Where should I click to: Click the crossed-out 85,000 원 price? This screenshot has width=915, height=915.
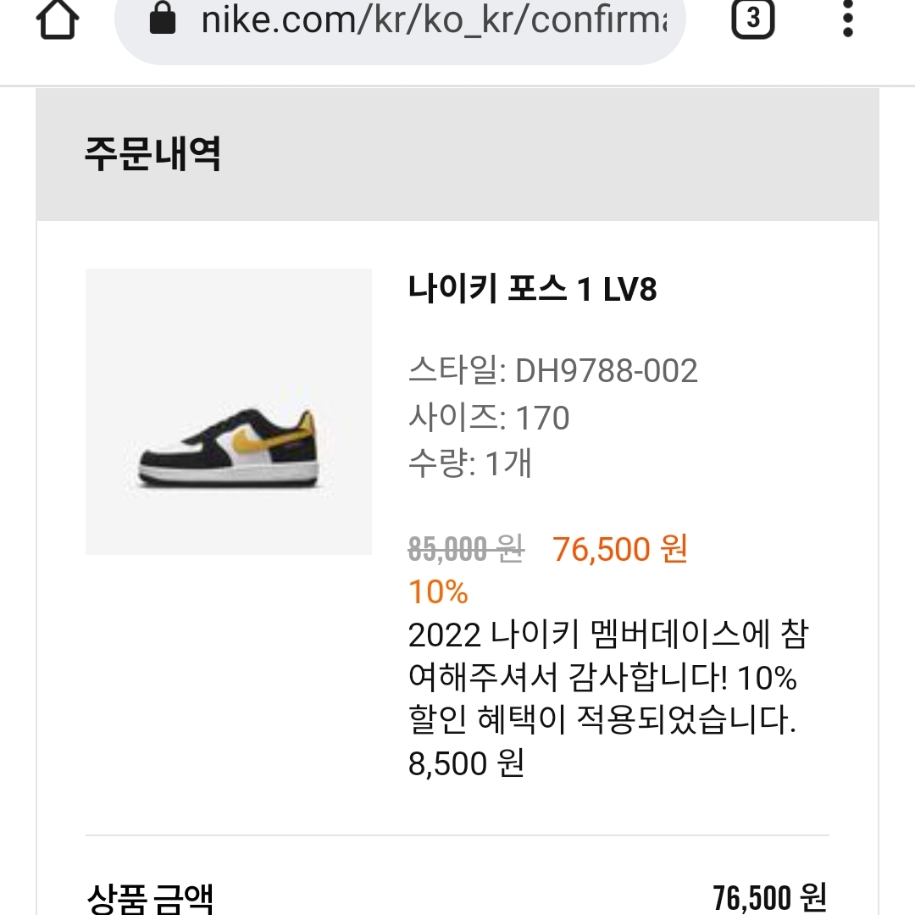tap(466, 550)
